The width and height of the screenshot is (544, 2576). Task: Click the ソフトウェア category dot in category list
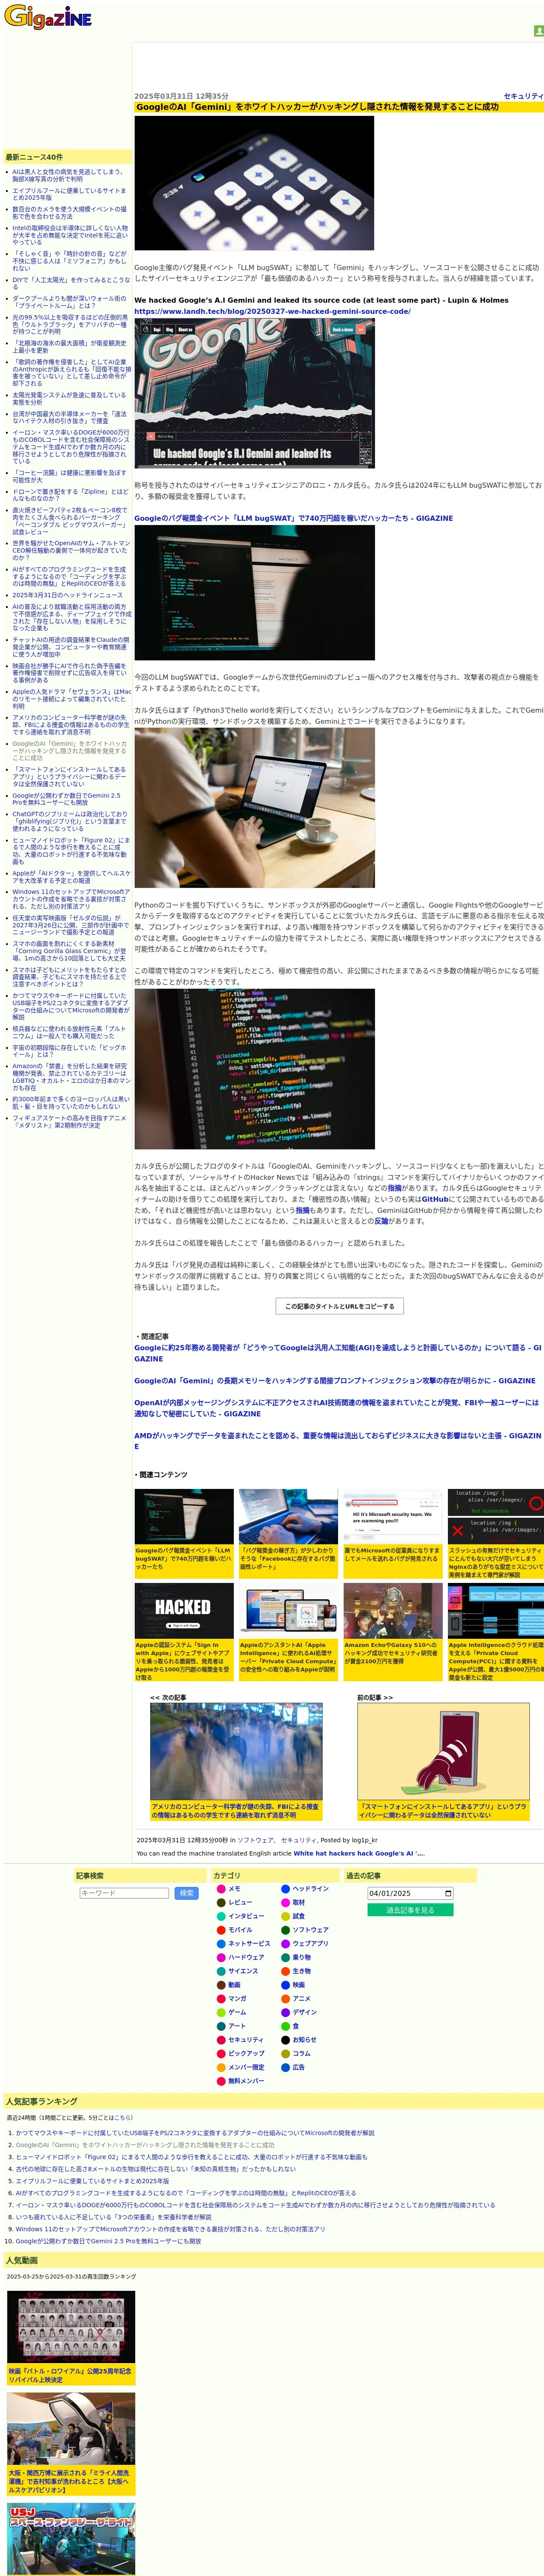coord(285,1930)
